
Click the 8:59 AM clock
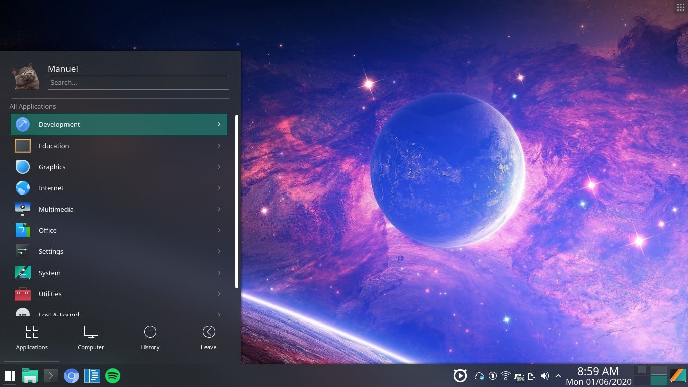click(598, 371)
